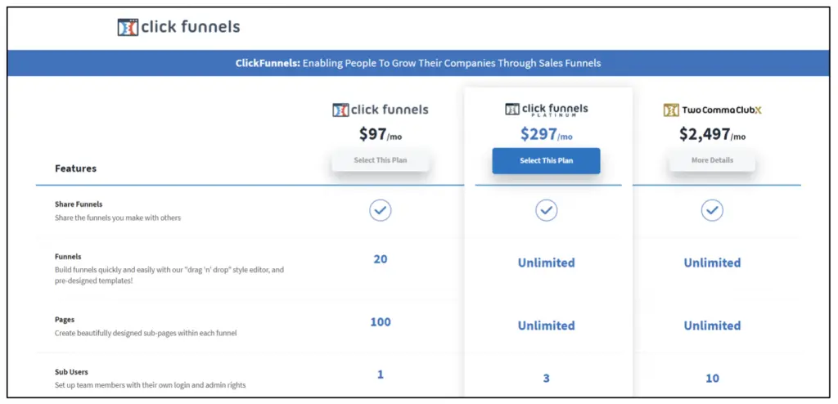Open More Details for Two Comma Club X
The image size is (838, 404).
tap(712, 160)
